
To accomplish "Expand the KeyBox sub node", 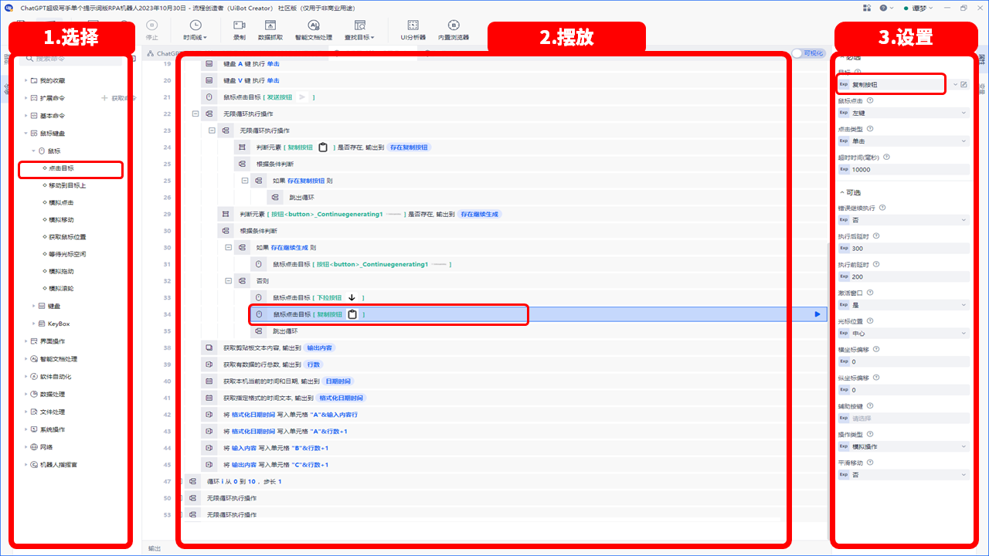I will point(32,324).
